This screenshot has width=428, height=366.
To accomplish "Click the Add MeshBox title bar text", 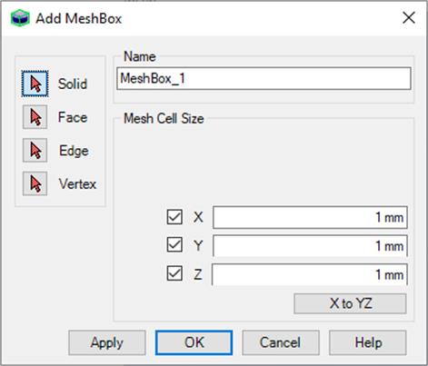I will click(79, 19).
